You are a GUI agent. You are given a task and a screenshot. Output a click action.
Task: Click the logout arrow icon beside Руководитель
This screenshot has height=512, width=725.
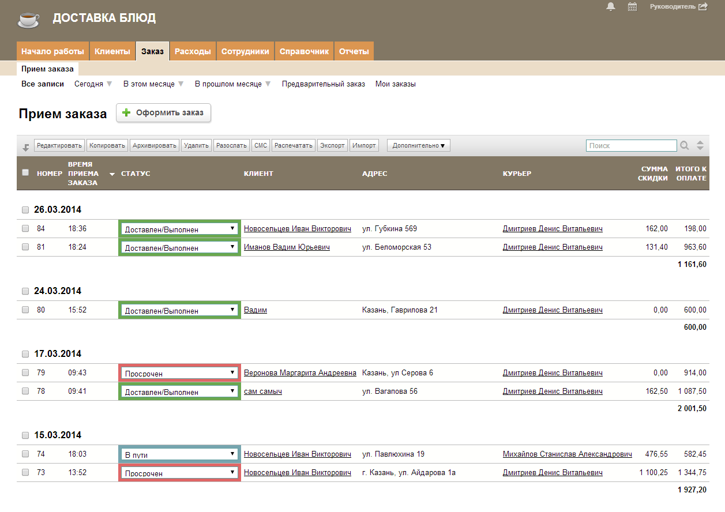703,7
